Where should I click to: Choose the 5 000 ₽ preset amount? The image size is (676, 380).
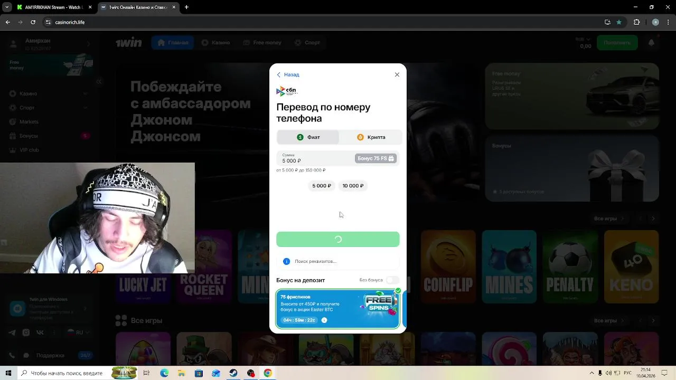pyautogui.click(x=322, y=186)
